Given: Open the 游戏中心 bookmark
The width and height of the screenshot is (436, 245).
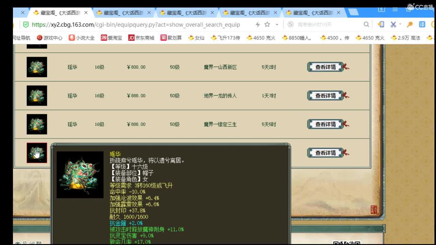Looking at the screenshot, I should click(49, 38).
